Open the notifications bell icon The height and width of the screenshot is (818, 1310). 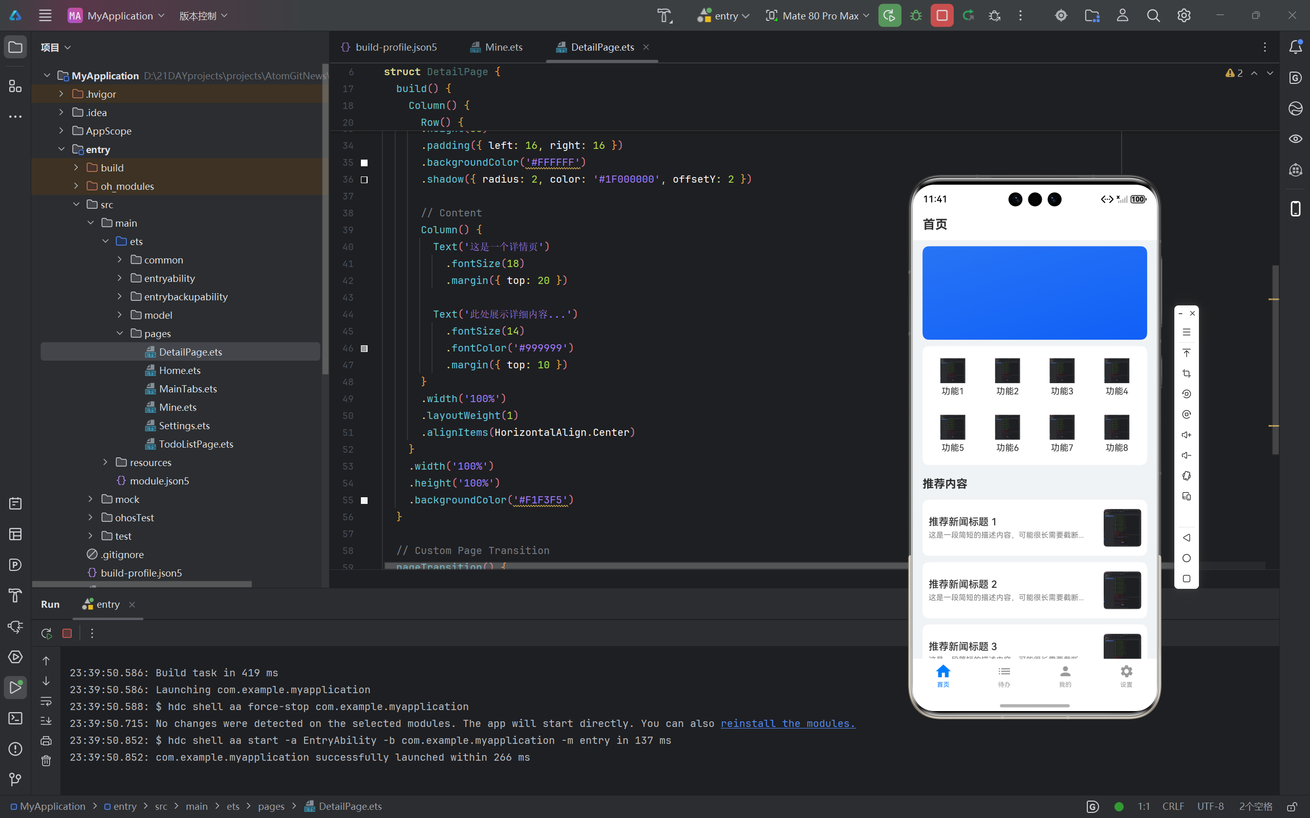(x=1295, y=47)
